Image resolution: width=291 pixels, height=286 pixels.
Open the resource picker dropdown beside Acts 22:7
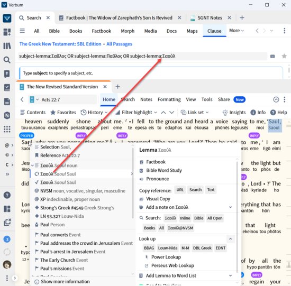pyautogui.click(x=34, y=99)
